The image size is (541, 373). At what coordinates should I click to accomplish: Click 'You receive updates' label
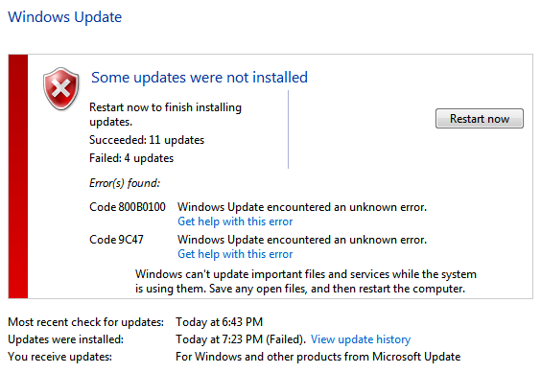pos(60,357)
